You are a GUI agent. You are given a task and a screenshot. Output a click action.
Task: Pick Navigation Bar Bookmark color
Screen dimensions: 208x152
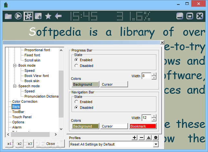click(143, 126)
